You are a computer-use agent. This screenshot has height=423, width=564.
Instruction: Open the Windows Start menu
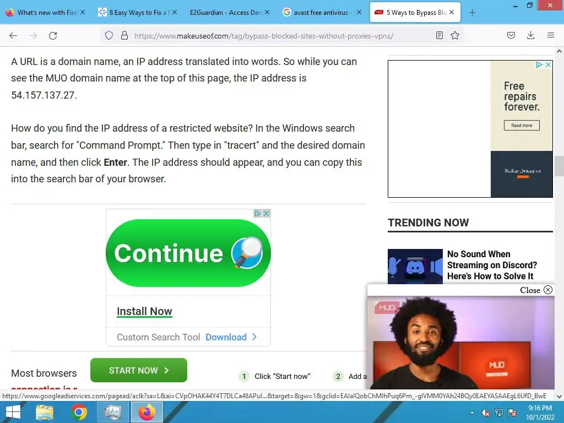13,412
